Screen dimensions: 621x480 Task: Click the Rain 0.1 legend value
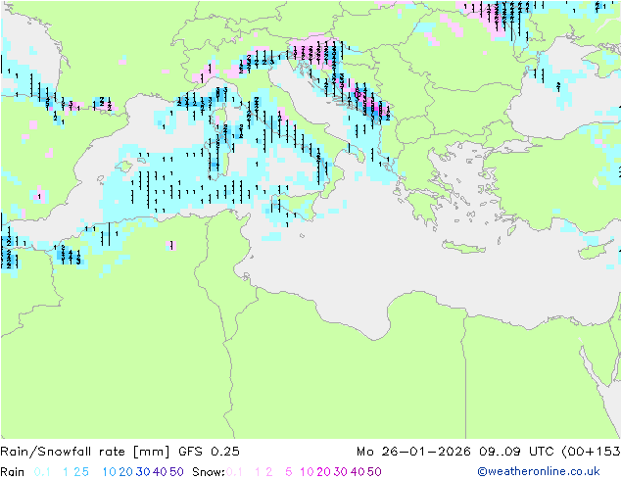pyautogui.click(x=42, y=472)
